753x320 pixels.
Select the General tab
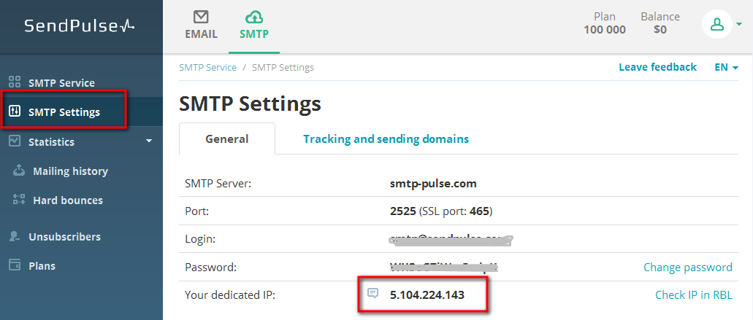pos(227,139)
